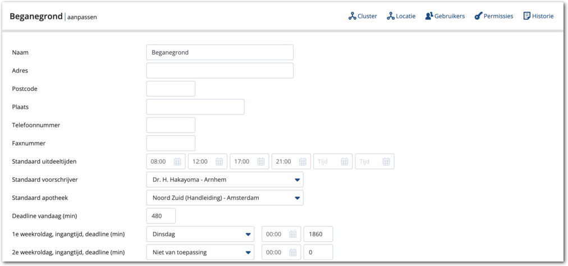View the Historie page
The width and height of the screenshot is (568, 266).
coord(538,16)
